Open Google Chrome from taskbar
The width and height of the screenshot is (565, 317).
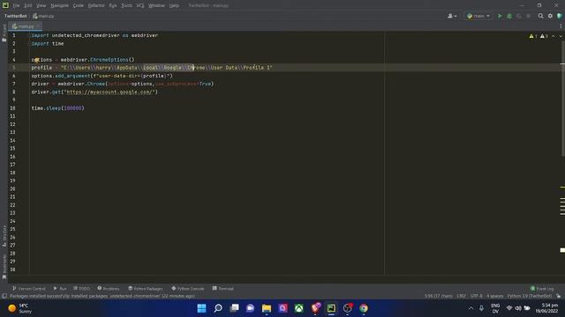[x=364, y=308]
